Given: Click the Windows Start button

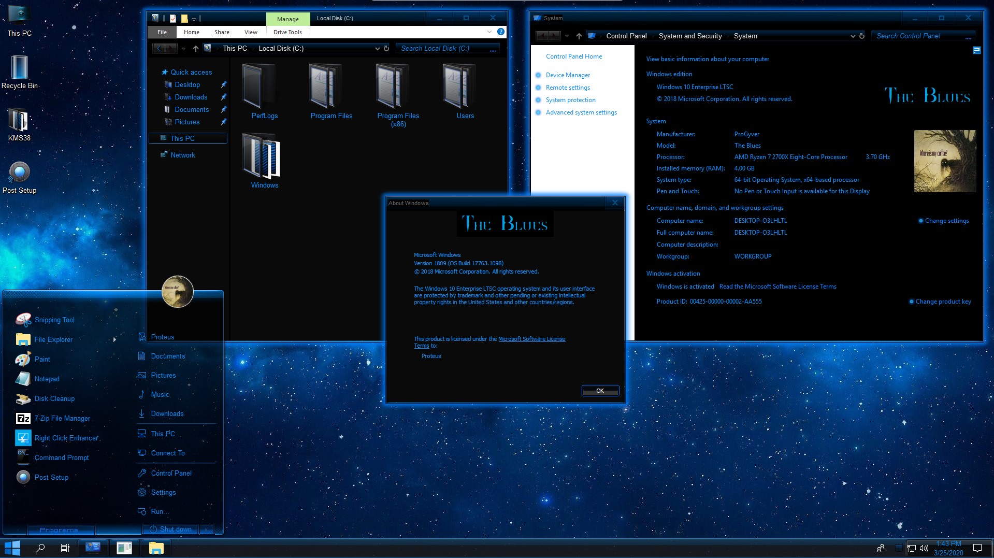Looking at the screenshot, I should click(12, 548).
